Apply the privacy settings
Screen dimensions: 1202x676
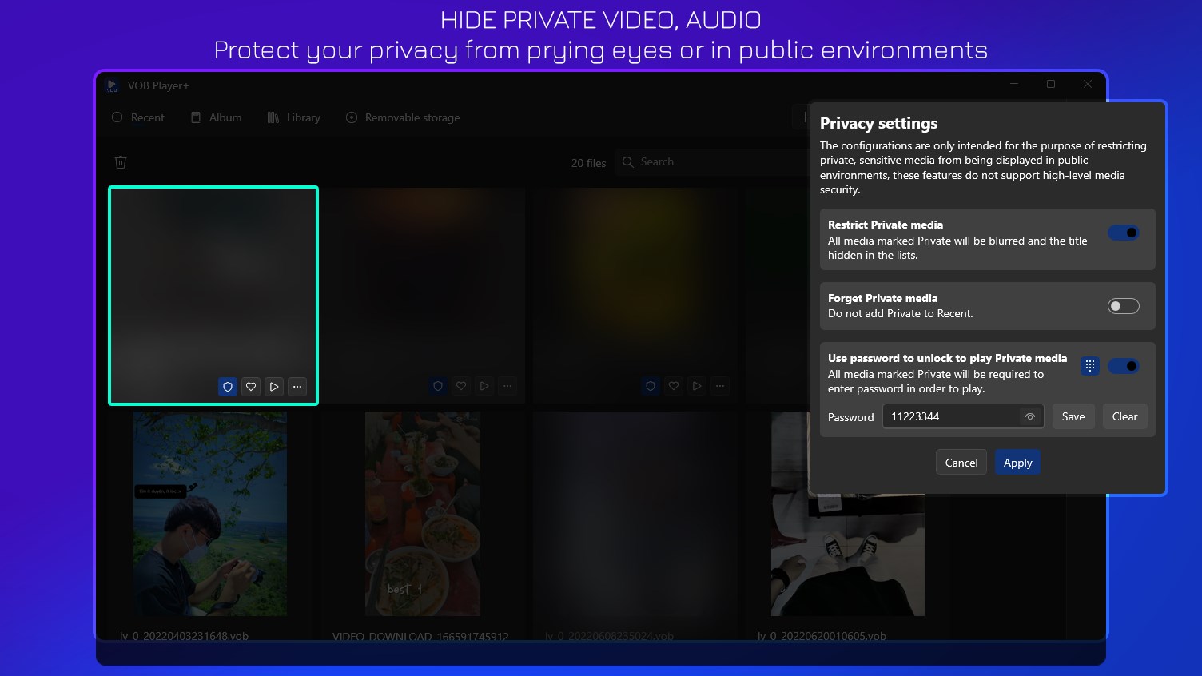(x=1017, y=462)
